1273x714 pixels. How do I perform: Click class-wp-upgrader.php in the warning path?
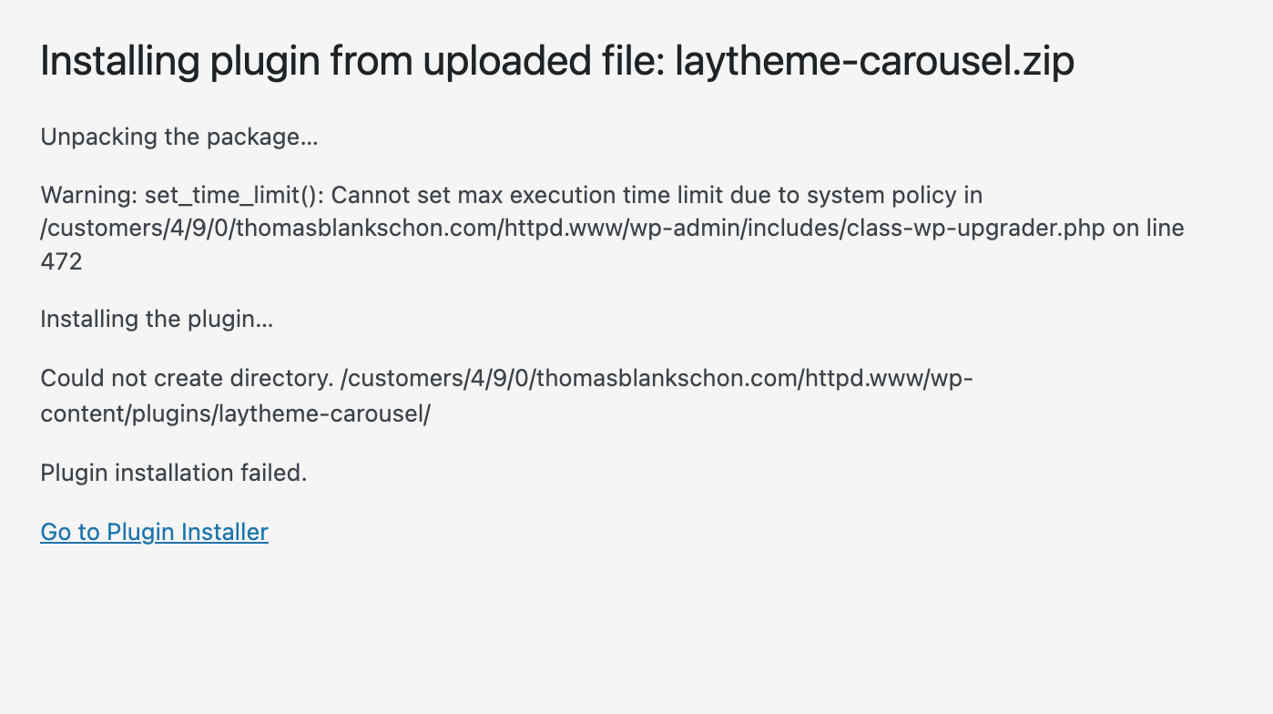[x=973, y=228]
